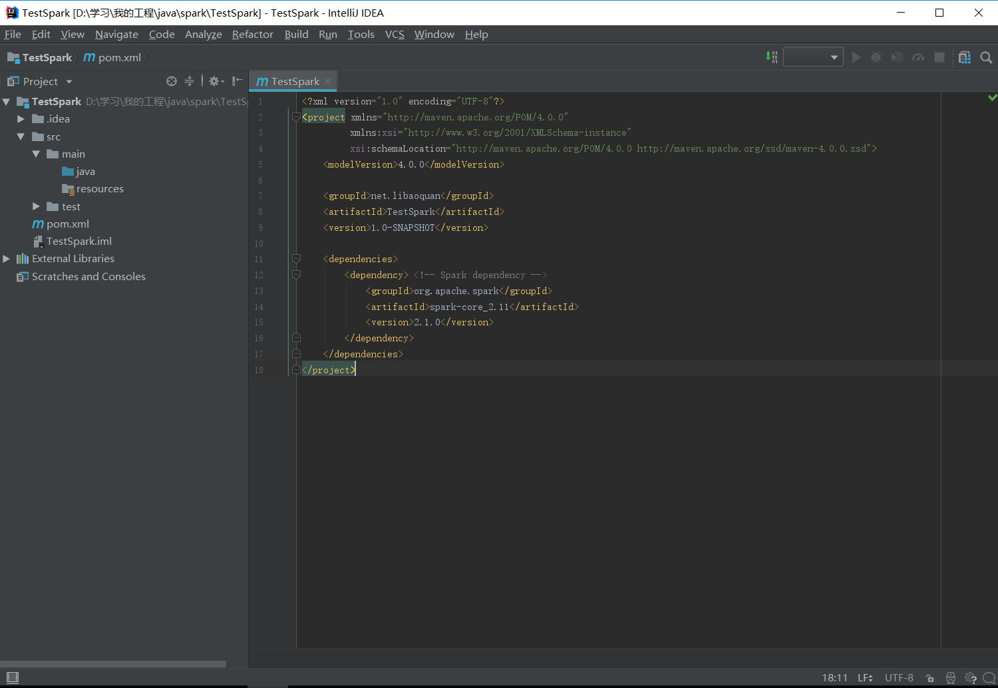
Task: Click the Profiler gauge icon
Action: pos(918,58)
